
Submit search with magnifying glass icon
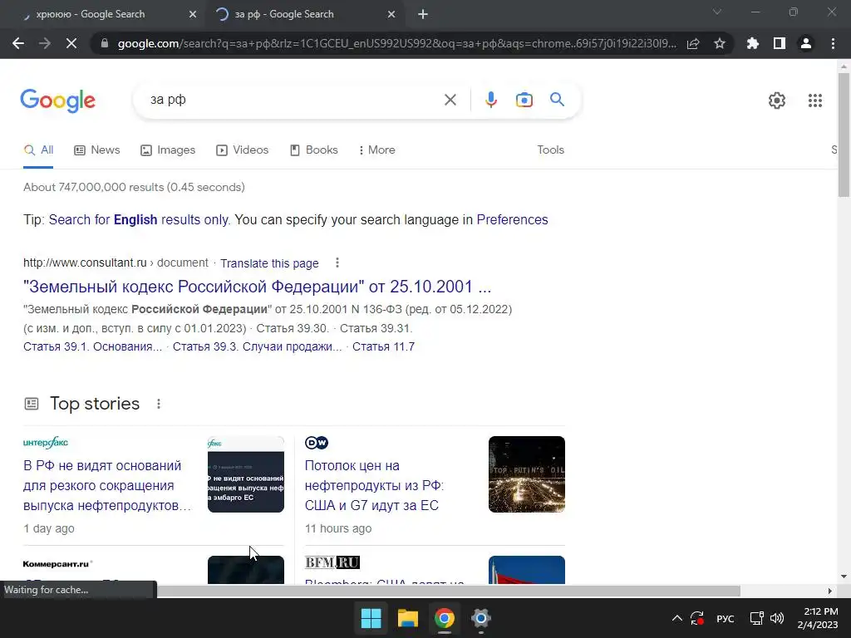pyautogui.click(x=557, y=100)
